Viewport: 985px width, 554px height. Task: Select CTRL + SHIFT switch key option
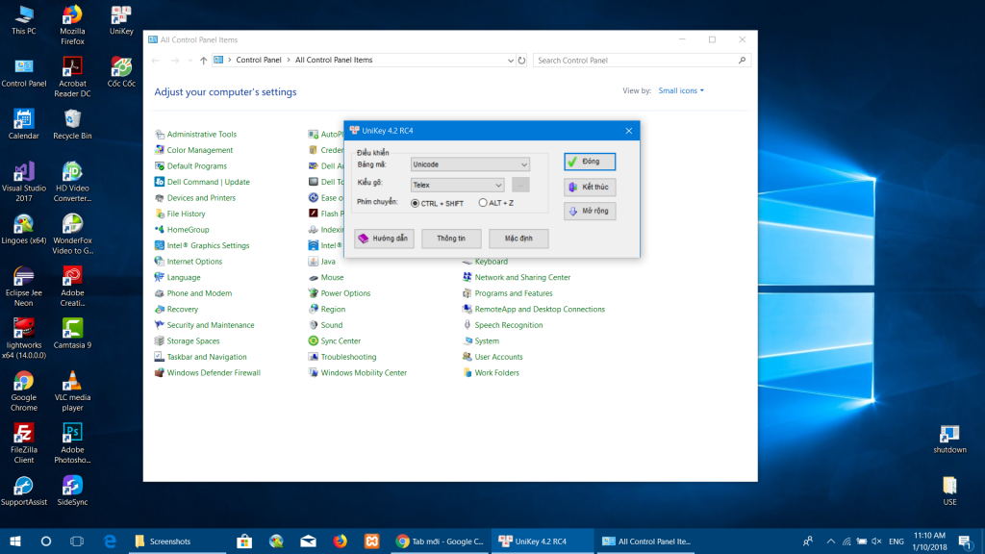(416, 203)
